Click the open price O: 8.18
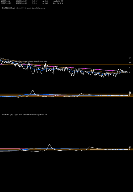This screenshot has width=133, height=192. (35, 1)
